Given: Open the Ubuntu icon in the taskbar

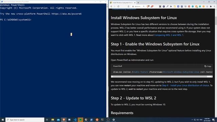Looking at the screenshot, I should 97,120.
